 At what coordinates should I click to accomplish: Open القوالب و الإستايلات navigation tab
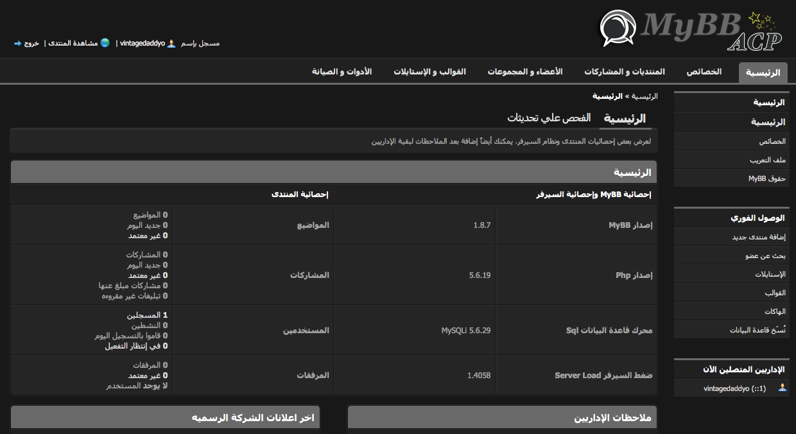(x=429, y=72)
